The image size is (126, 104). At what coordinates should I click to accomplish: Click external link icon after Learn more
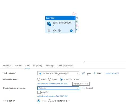[x=117, y=73]
